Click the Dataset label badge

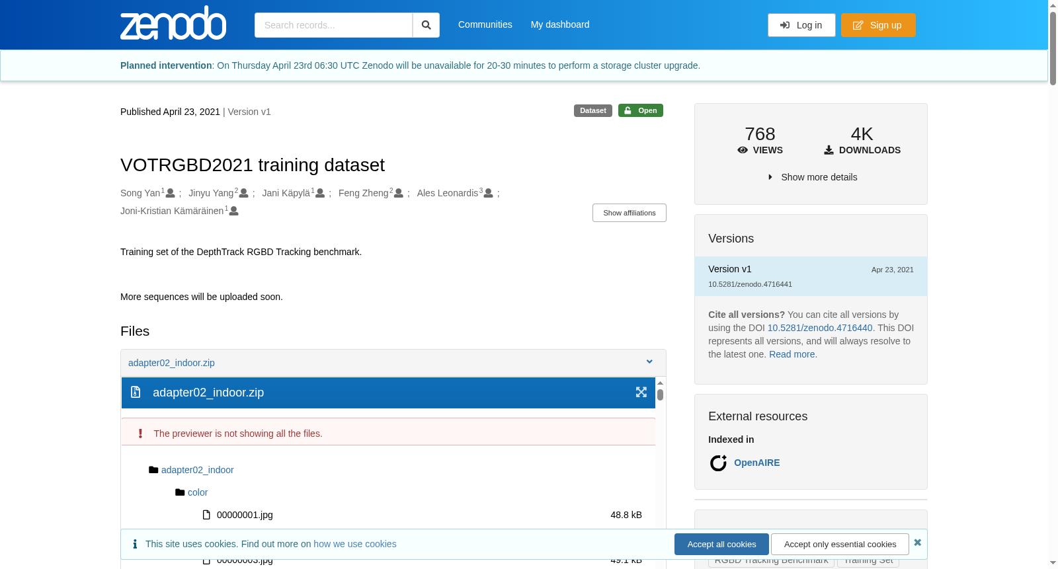[x=592, y=110]
